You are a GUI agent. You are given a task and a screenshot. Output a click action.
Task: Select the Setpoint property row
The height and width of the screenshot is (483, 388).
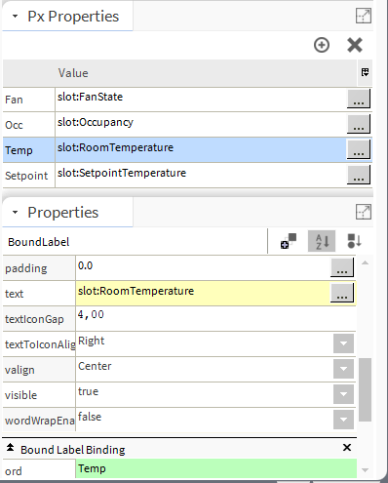click(187, 175)
